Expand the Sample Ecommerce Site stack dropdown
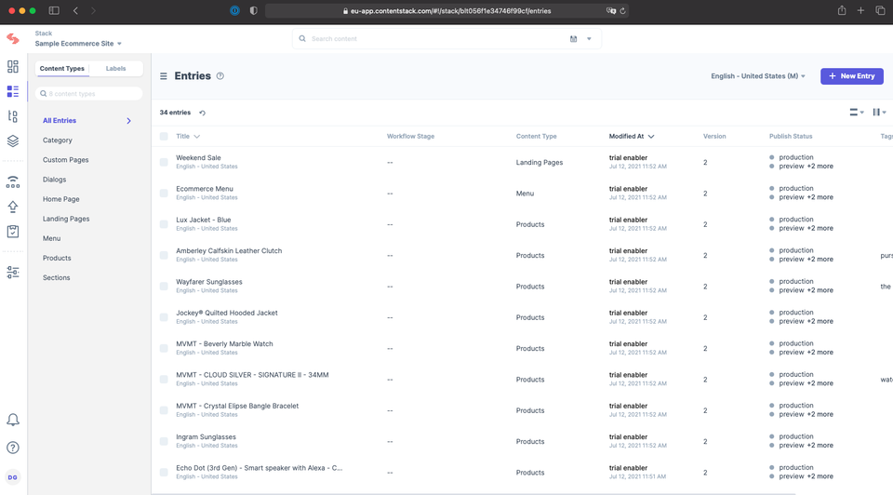893x495 pixels. 78,44
